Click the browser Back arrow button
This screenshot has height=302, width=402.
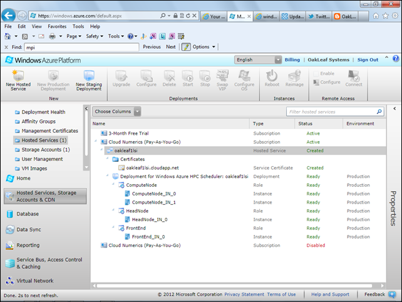[x=8, y=16]
